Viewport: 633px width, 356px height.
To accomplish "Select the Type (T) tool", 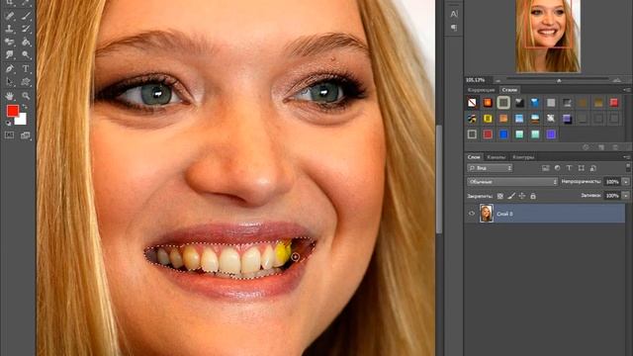I will point(26,69).
